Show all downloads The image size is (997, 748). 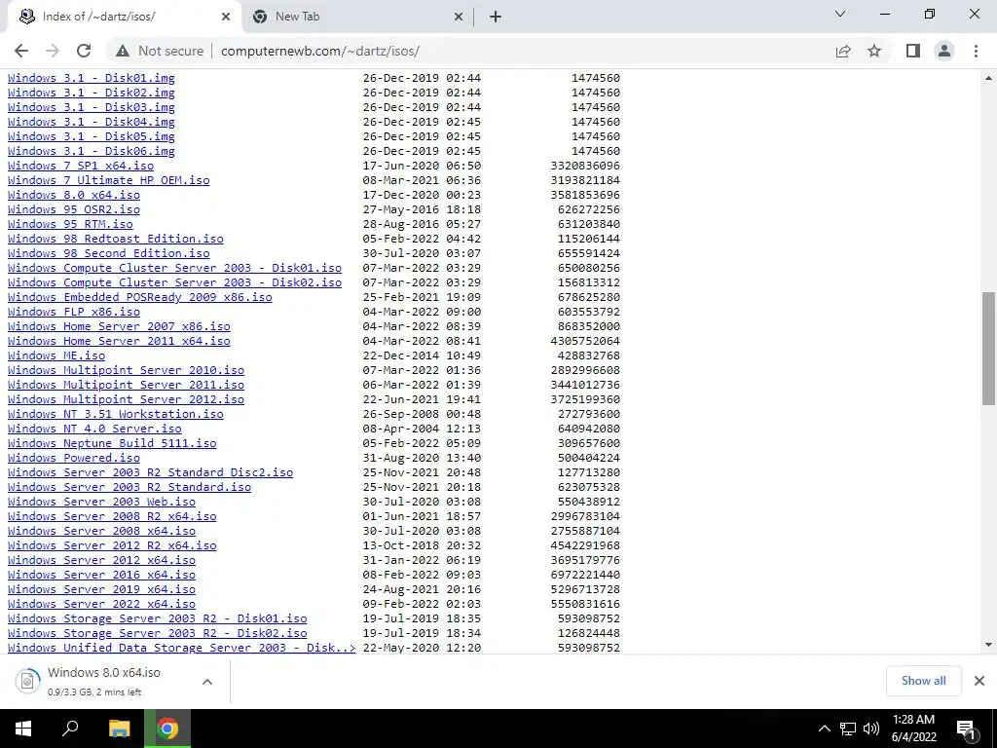(x=923, y=681)
